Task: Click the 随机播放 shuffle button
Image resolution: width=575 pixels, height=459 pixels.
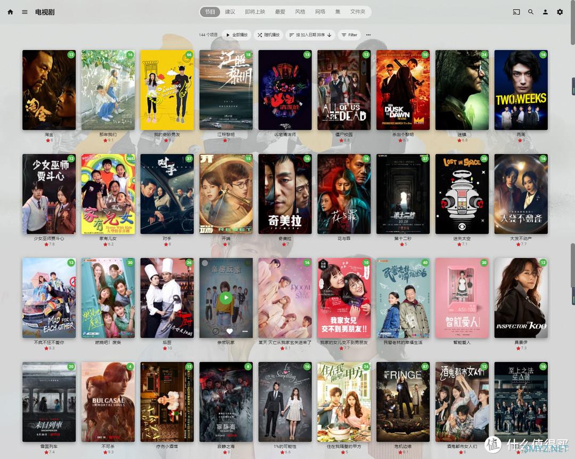Action: 268,35
